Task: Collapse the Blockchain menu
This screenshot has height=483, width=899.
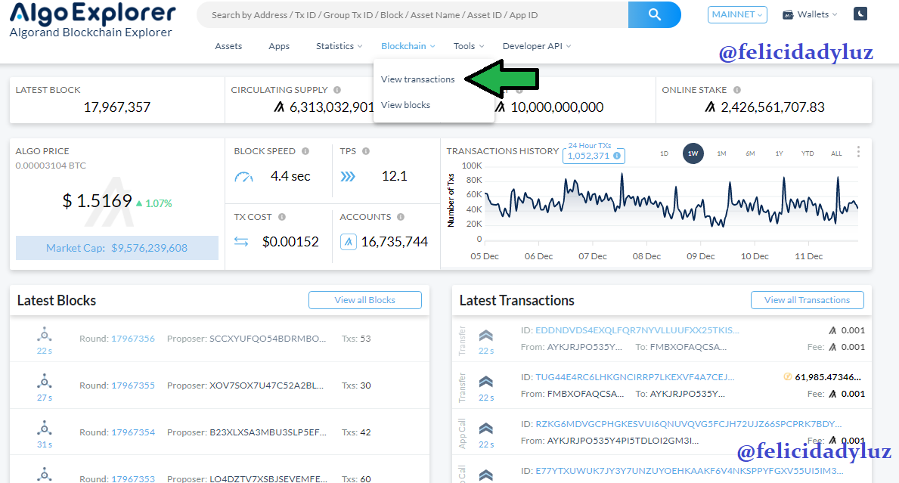Action: click(408, 46)
